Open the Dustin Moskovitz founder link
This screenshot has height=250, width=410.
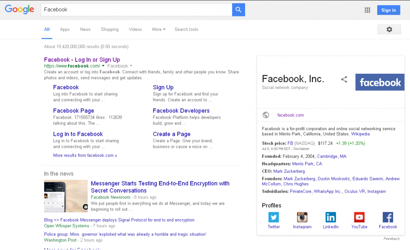click(334, 179)
